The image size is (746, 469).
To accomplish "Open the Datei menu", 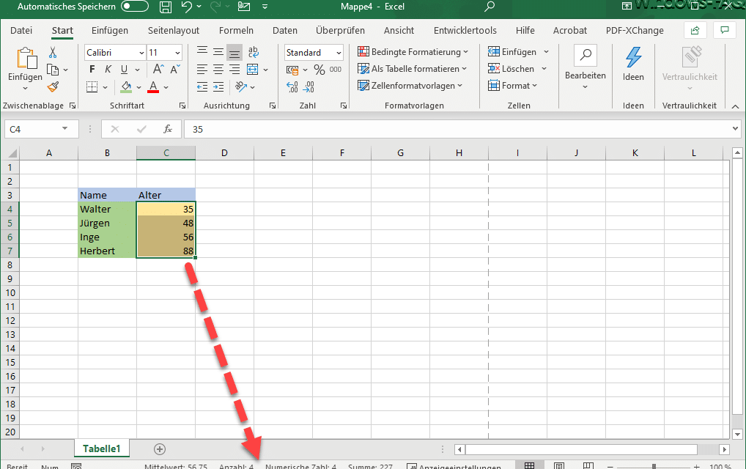I will (x=21, y=31).
